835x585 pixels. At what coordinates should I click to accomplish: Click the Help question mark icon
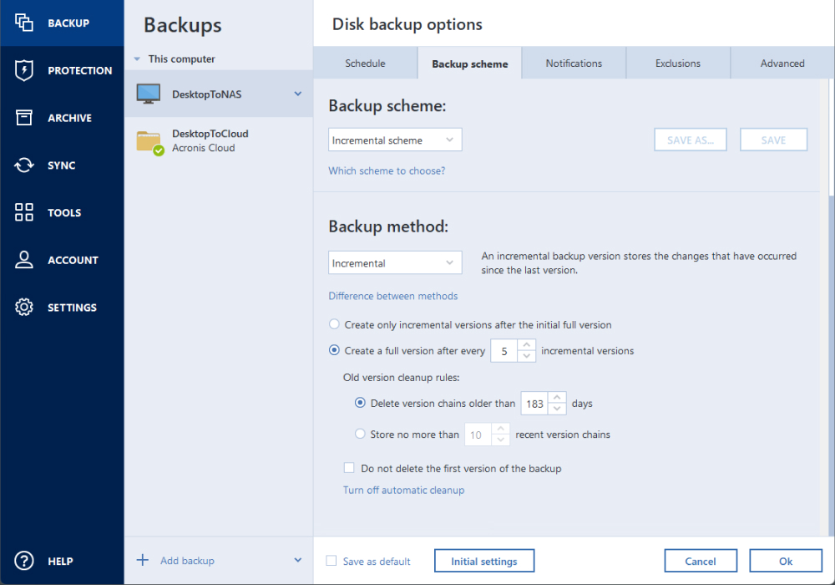point(23,561)
